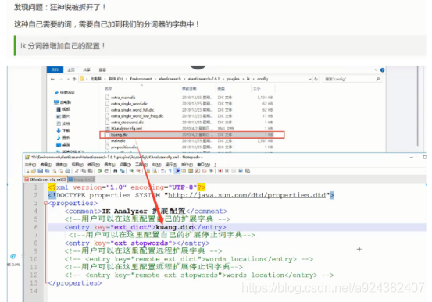The image size is (432, 302).
Task: Sort by the 修改日期 column header
Action: click(x=189, y=88)
